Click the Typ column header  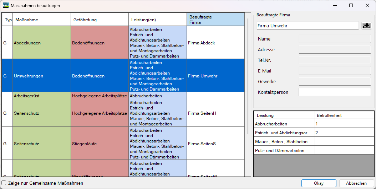[7, 20]
